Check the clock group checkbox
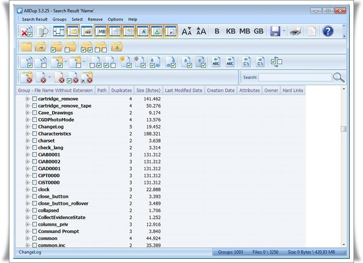This screenshot has height=263, width=363. [35, 190]
